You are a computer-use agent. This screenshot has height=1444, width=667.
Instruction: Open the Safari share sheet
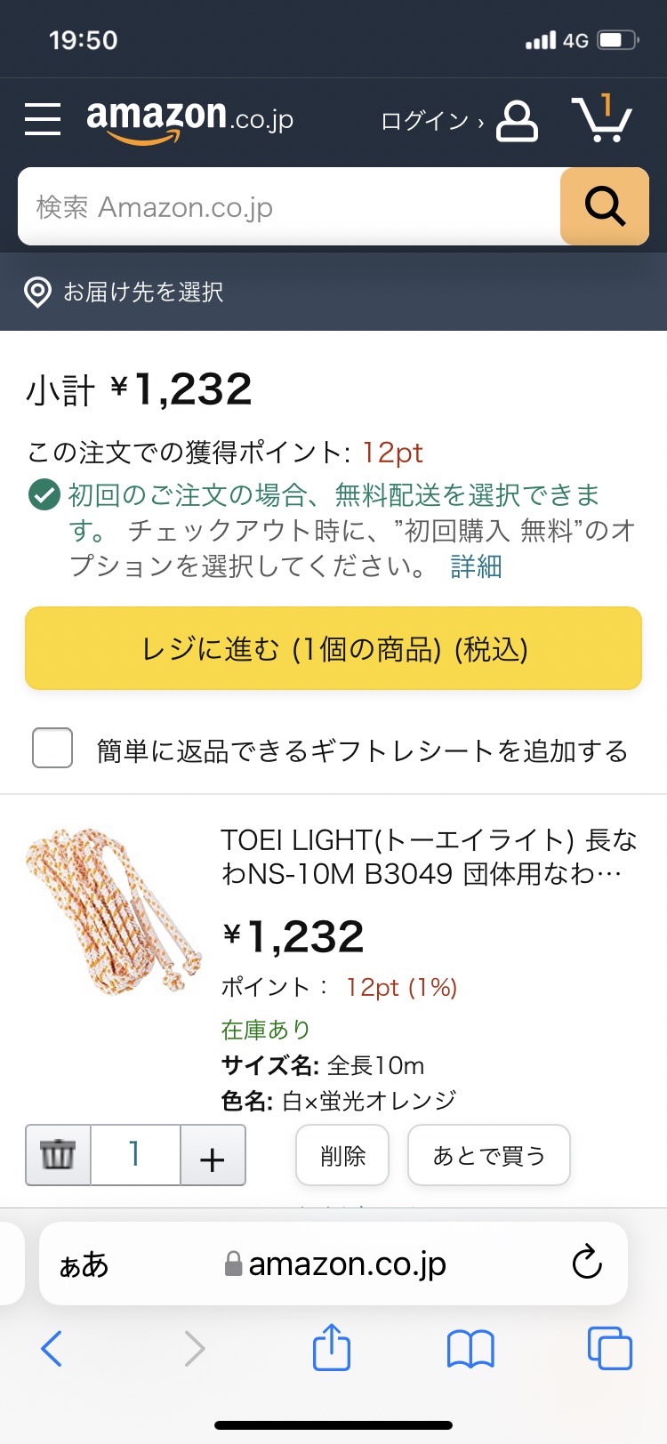332,1348
